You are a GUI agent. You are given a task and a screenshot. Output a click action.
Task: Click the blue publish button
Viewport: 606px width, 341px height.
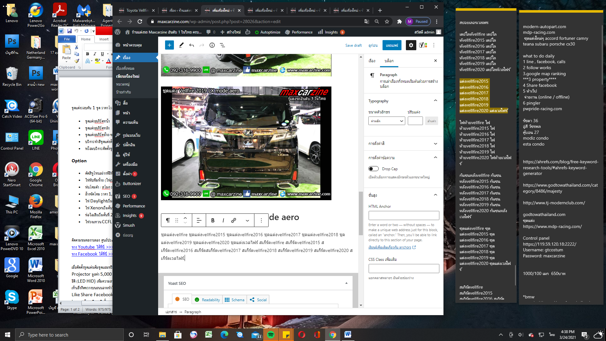tap(392, 45)
